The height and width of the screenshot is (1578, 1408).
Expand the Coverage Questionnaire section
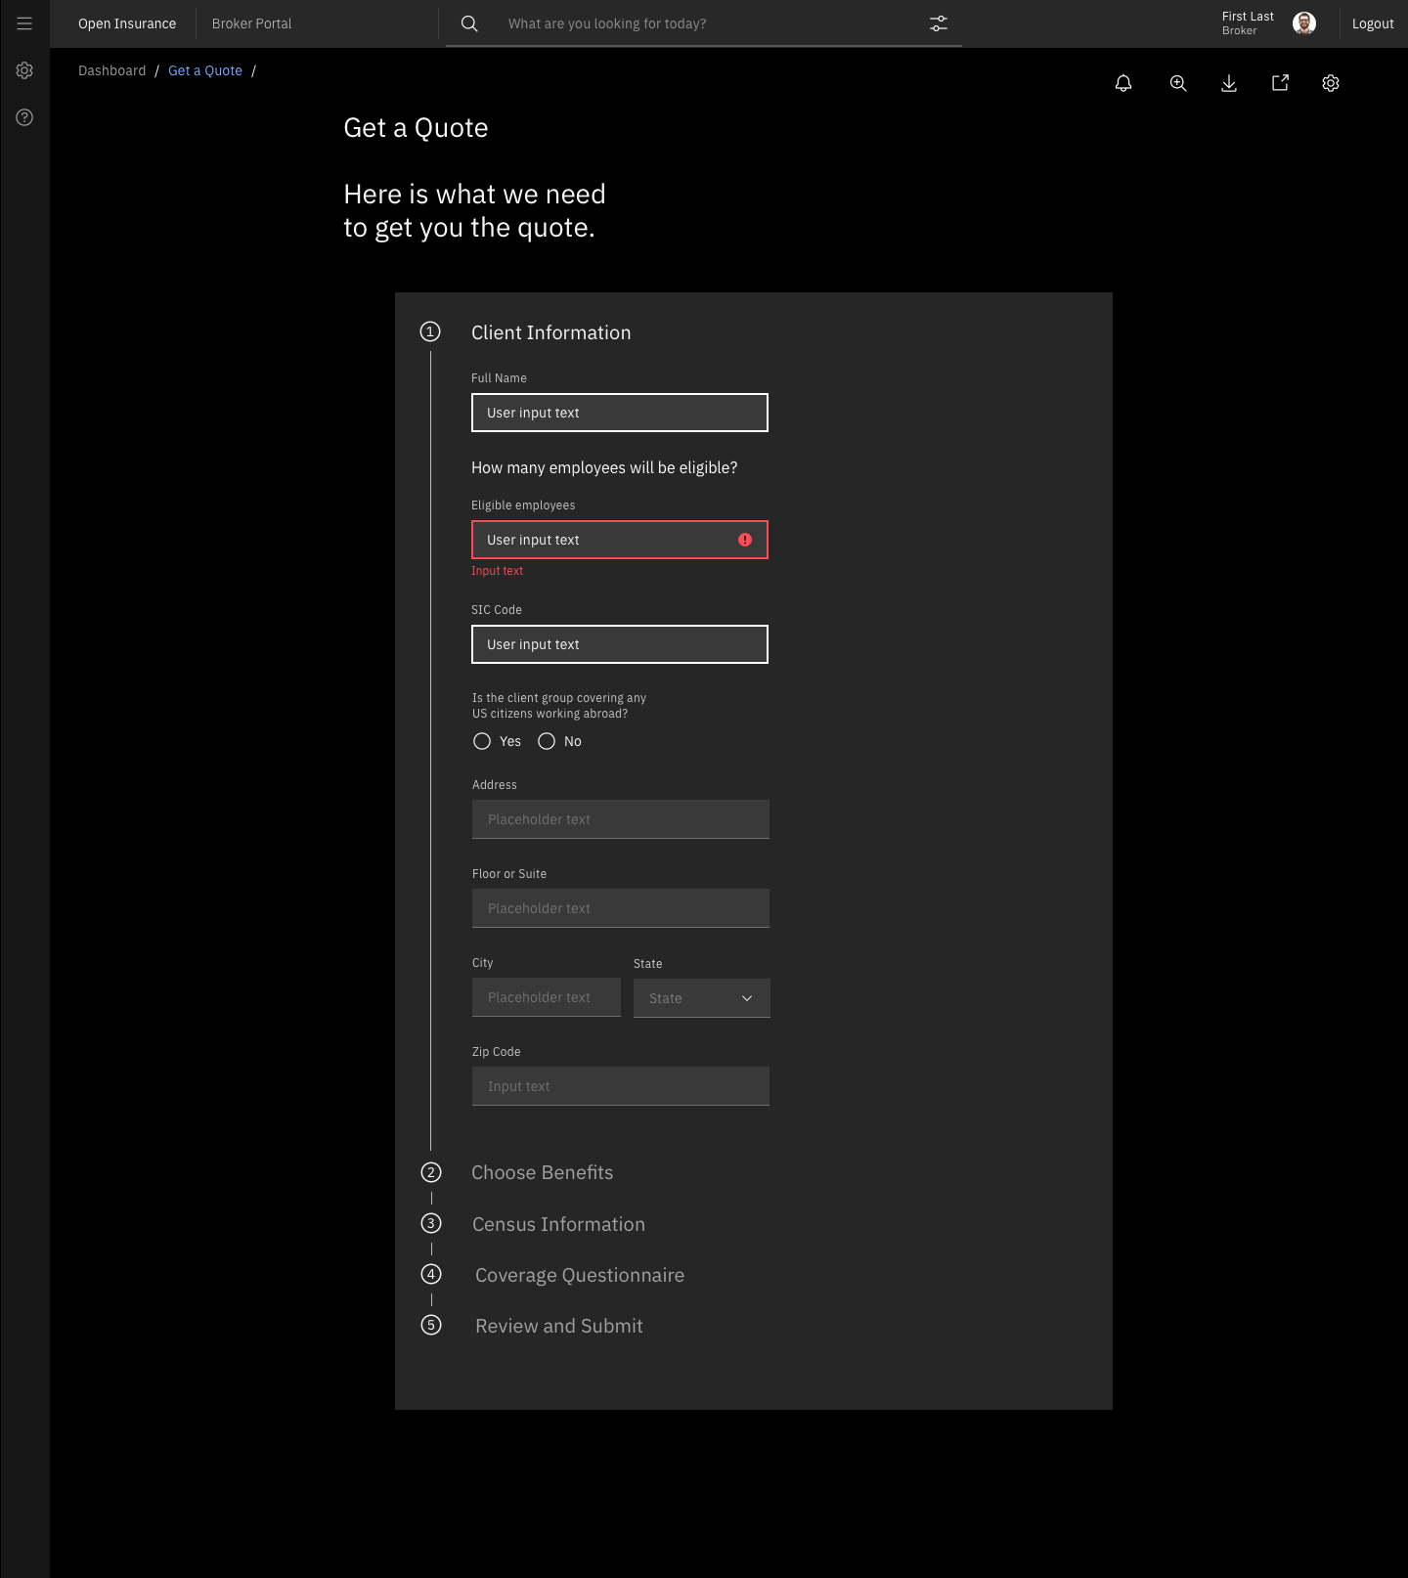[x=580, y=1275]
